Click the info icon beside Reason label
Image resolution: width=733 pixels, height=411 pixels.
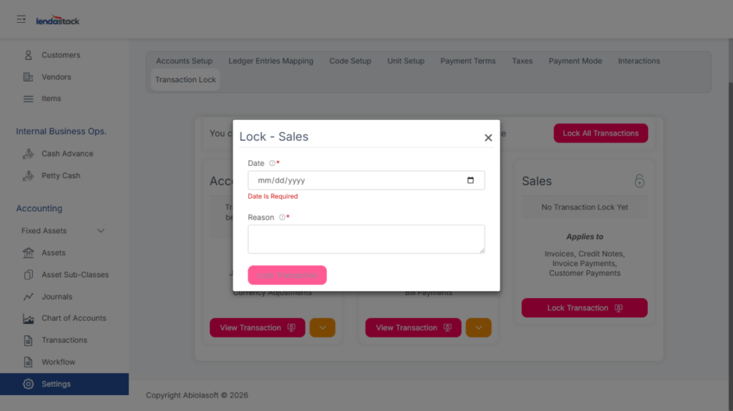tap(282, 217)
